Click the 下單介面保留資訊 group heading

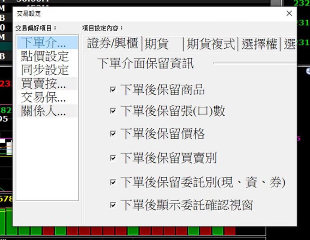tap(146, 63)
